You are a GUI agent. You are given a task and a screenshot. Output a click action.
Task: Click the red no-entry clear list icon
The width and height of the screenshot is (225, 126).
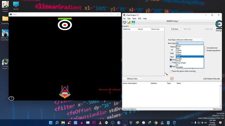(x=172, y=78)
